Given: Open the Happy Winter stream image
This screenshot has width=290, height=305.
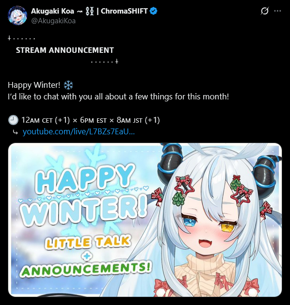Looking at the screenshot, I should pyautogui.click(x=145, y=220).
